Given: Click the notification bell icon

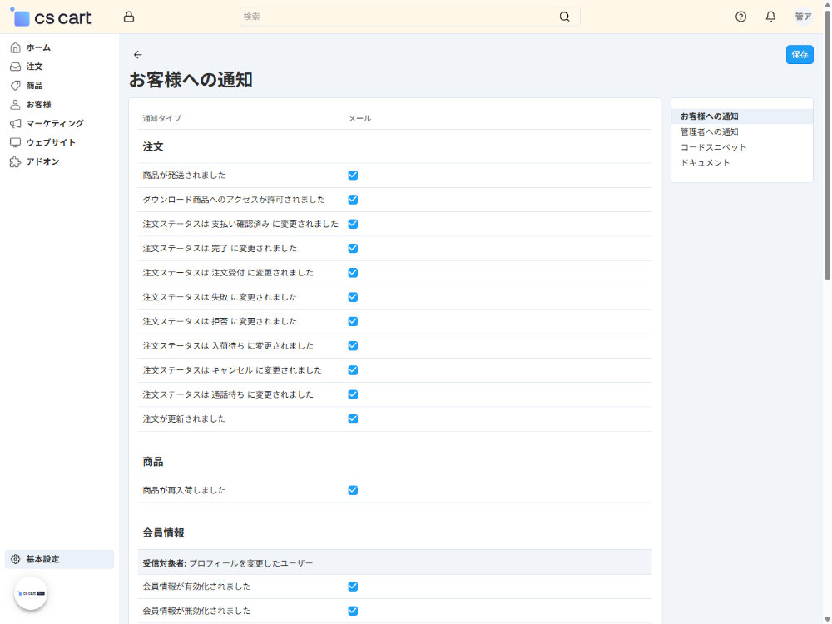Looking at the screenshot, I should pyautogui.click(x=770, y=17).
